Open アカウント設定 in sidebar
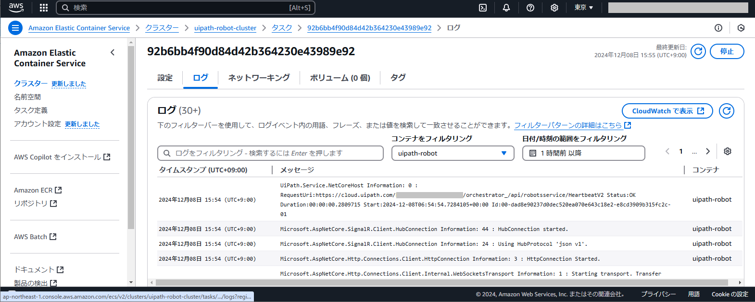The image size is (755, 302). tap(38, 124)
